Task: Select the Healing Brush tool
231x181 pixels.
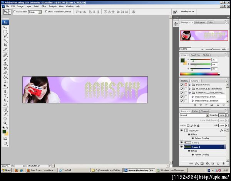Action: [5, 55]
